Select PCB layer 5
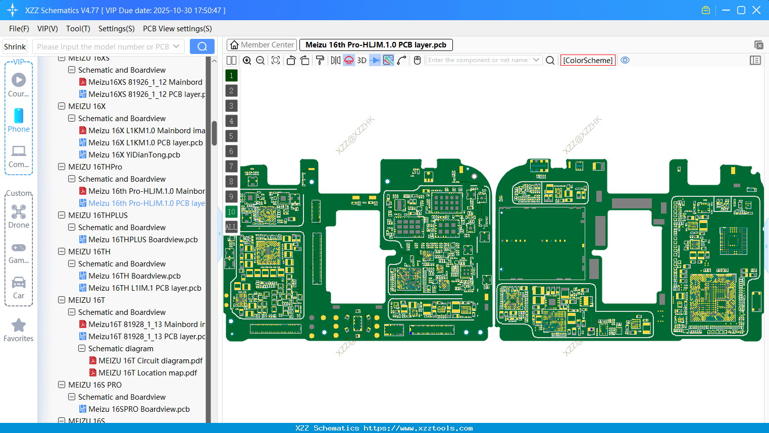 (231, 136)
